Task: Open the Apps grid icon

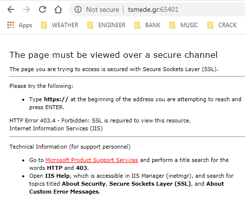Action: [11, 25]
